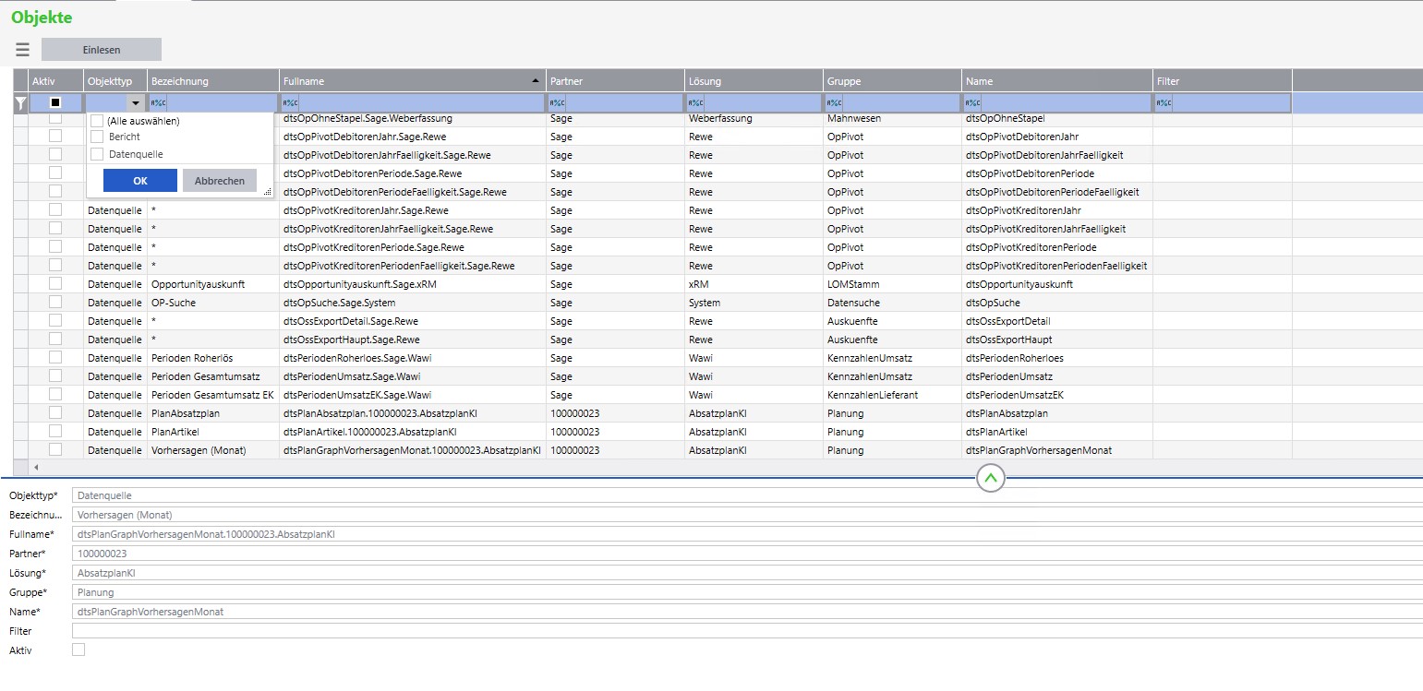Select 'LOMStamm' Gruppe cell
Viewport: 1423px width, 691px height.
[x=892, y=284]
